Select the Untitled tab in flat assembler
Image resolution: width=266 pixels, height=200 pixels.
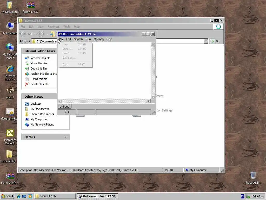point(64,107)
